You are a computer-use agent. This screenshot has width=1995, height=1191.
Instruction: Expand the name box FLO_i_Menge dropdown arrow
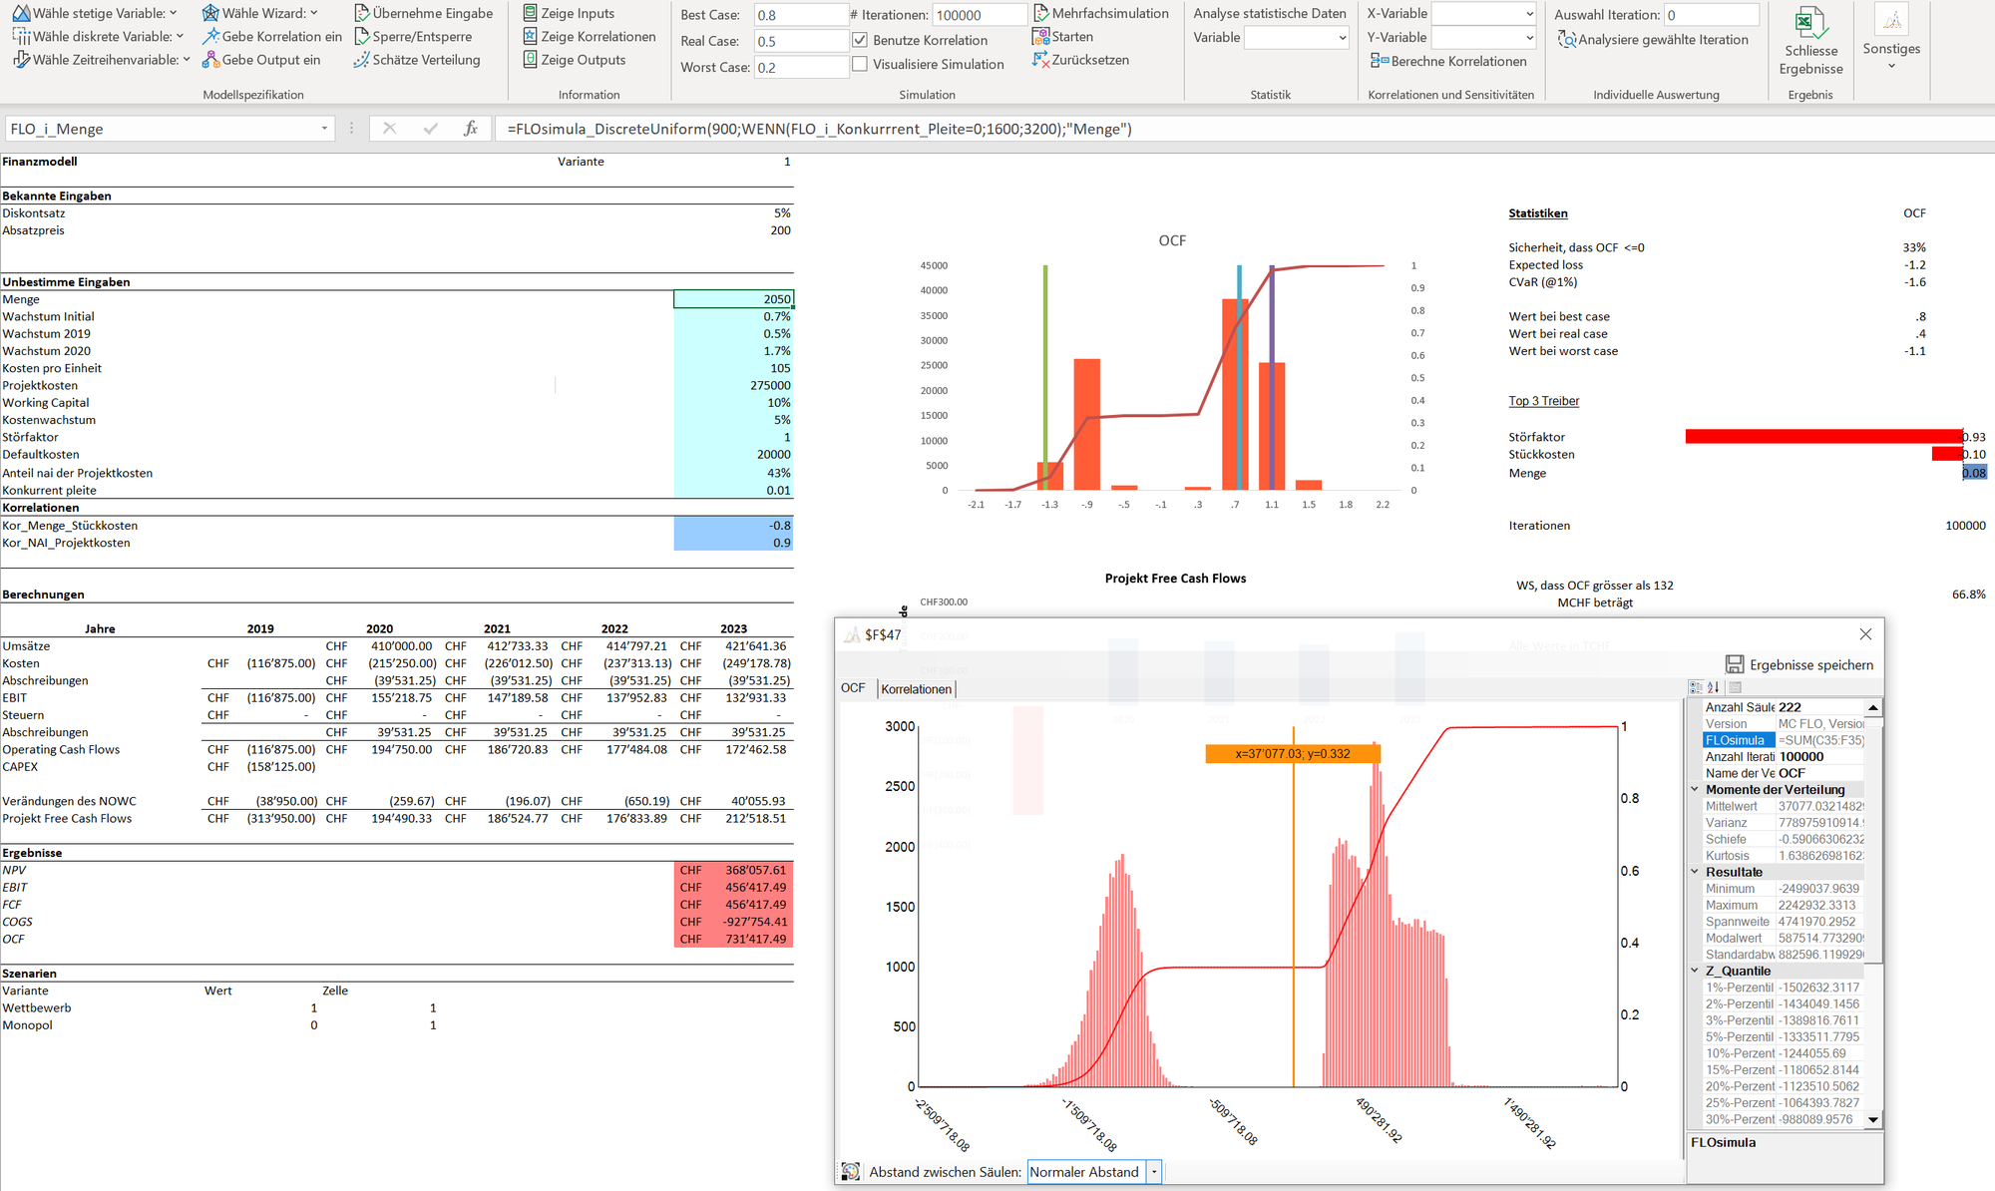(324, 129)
